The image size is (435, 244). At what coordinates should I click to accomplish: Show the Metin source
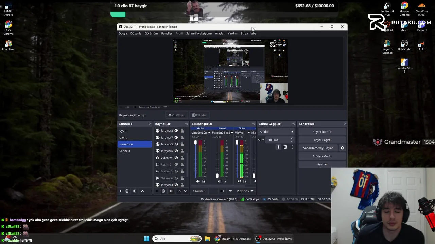coord(176,171)
